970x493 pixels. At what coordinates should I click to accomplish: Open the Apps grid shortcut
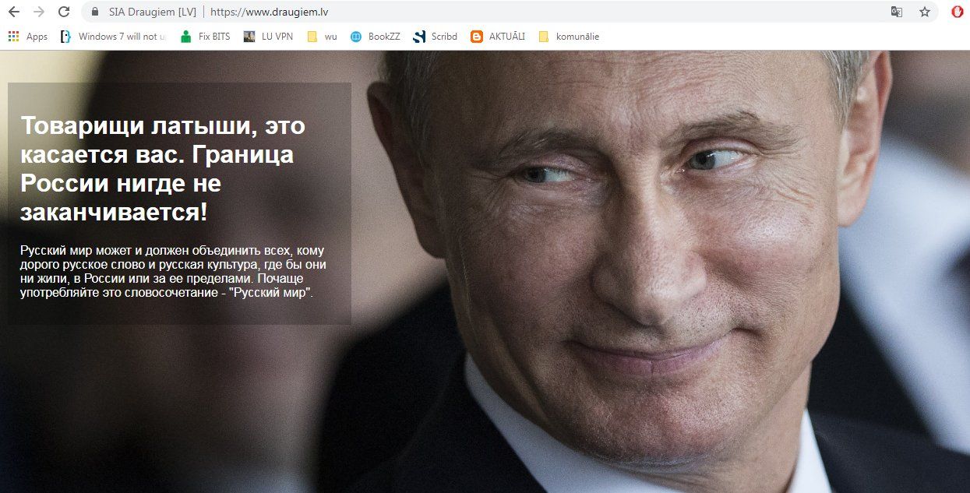tap(27, 37)
